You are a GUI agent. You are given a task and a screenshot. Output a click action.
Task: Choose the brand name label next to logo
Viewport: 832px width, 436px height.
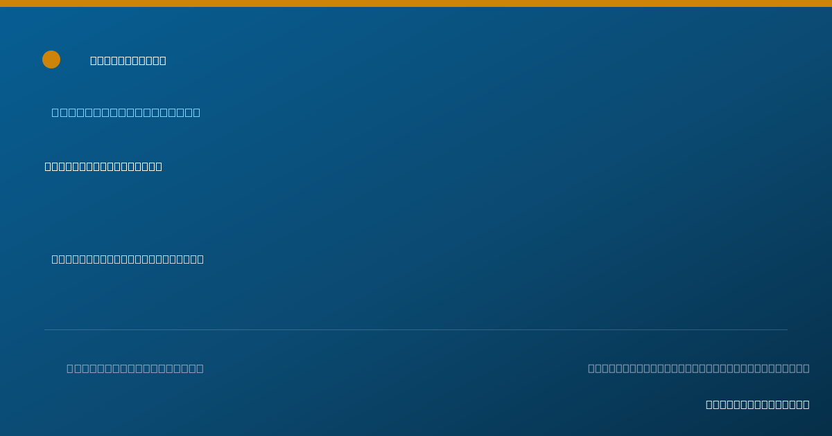click(x=128, y=60)
